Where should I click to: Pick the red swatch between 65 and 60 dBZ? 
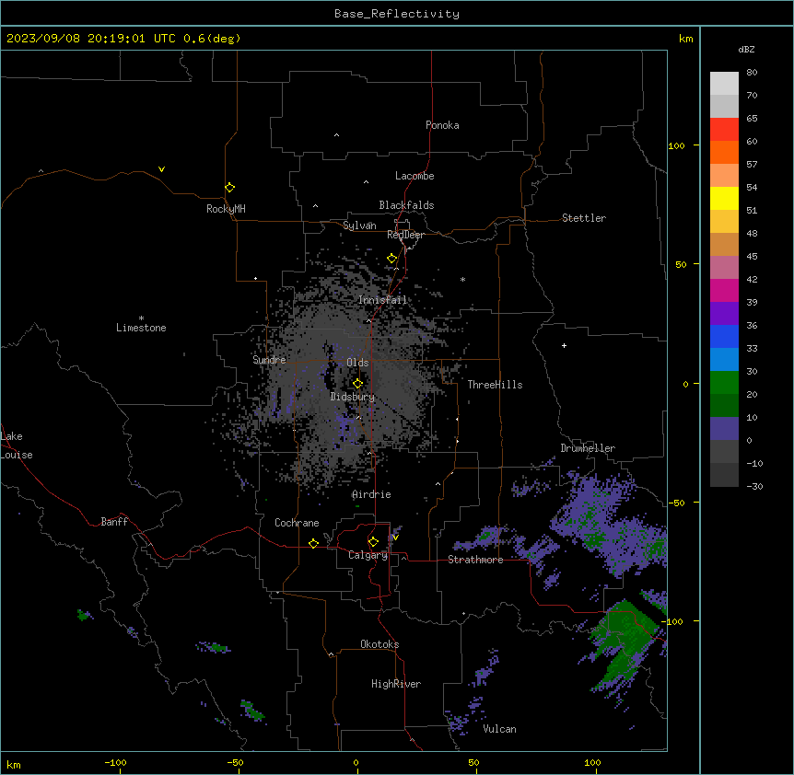click(x=724, y=129)
